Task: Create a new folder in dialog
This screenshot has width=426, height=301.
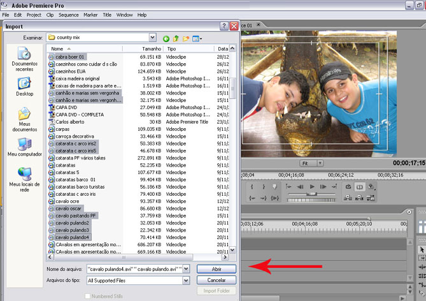Action: tap(187, 38)
